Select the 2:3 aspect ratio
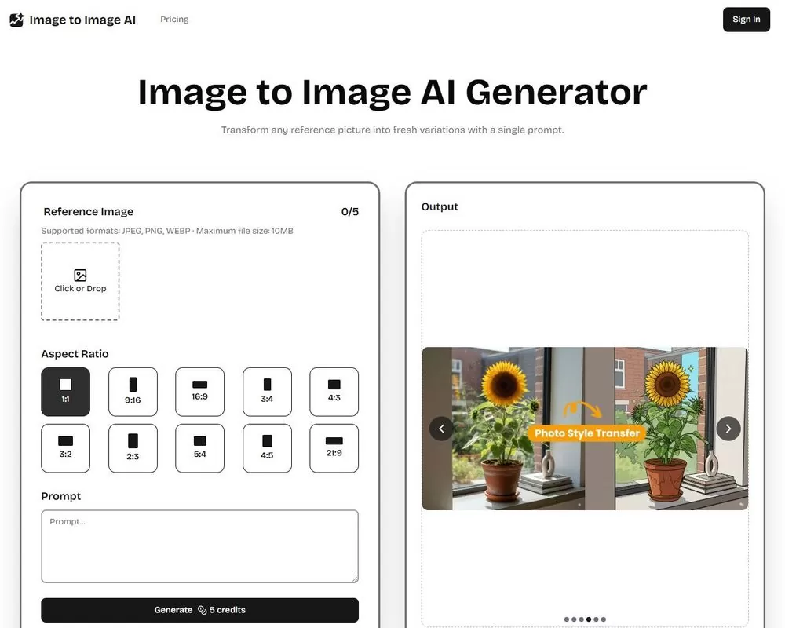The image size is (785, 628). 133,448
